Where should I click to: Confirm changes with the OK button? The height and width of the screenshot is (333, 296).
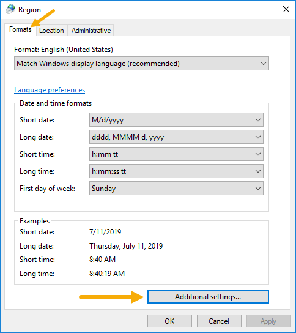(x=169, y=321)
